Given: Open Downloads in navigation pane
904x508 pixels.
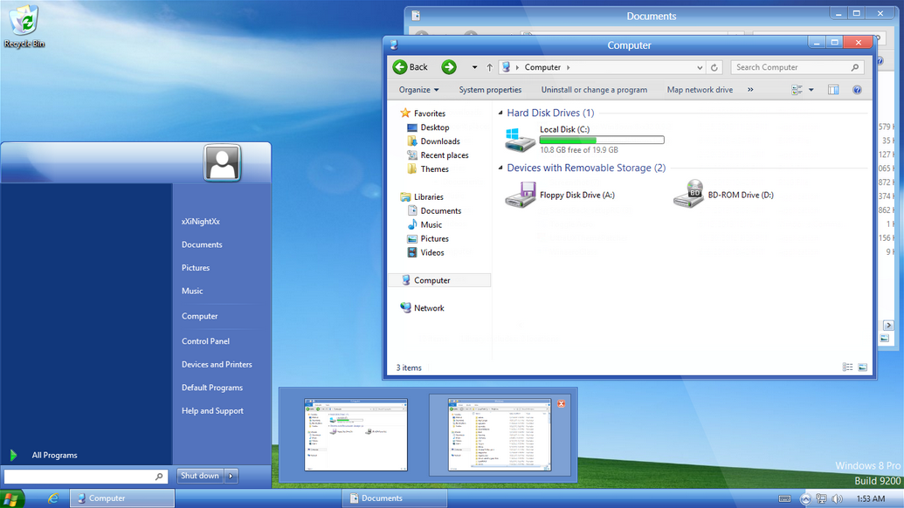Looking at the screenshot, I should (440, 141).
